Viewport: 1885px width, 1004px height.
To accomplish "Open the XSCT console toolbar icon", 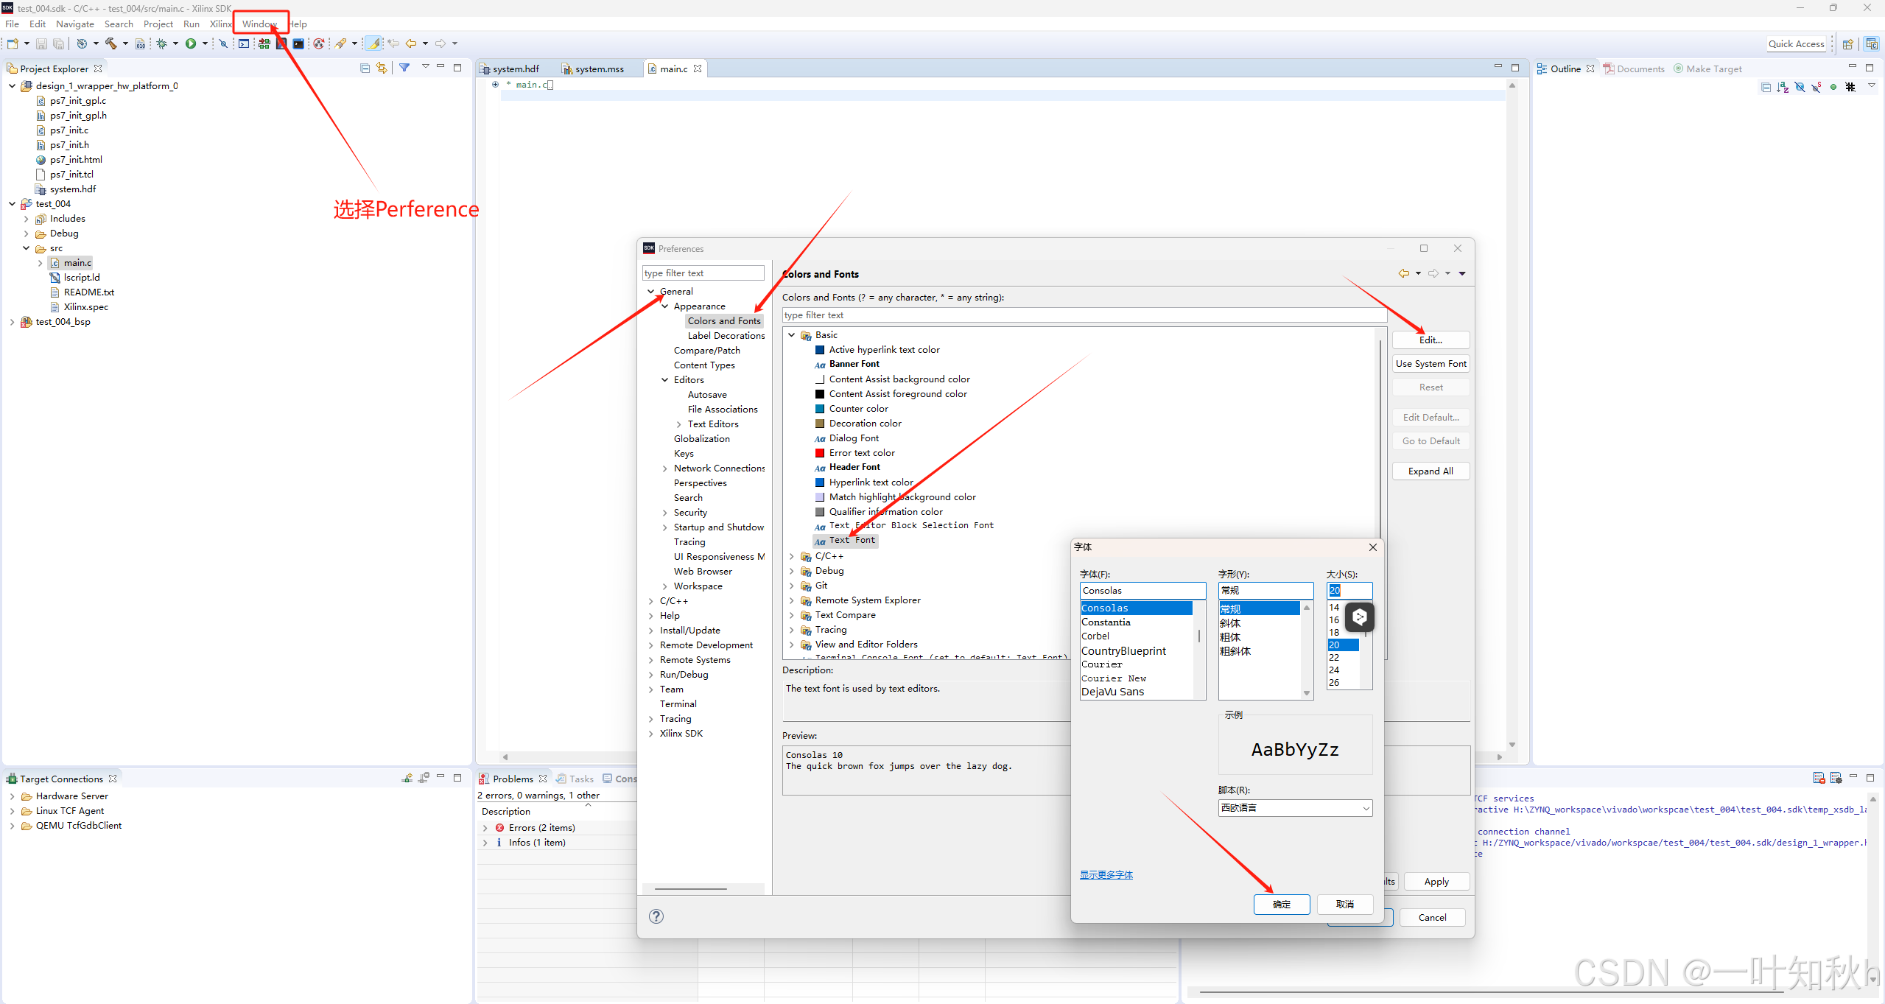I will [x=244, y=44].
